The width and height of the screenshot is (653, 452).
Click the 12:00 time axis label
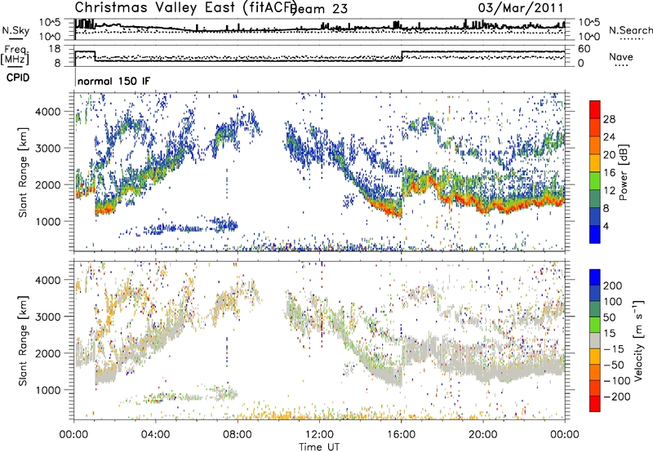(x=319, y=435)
